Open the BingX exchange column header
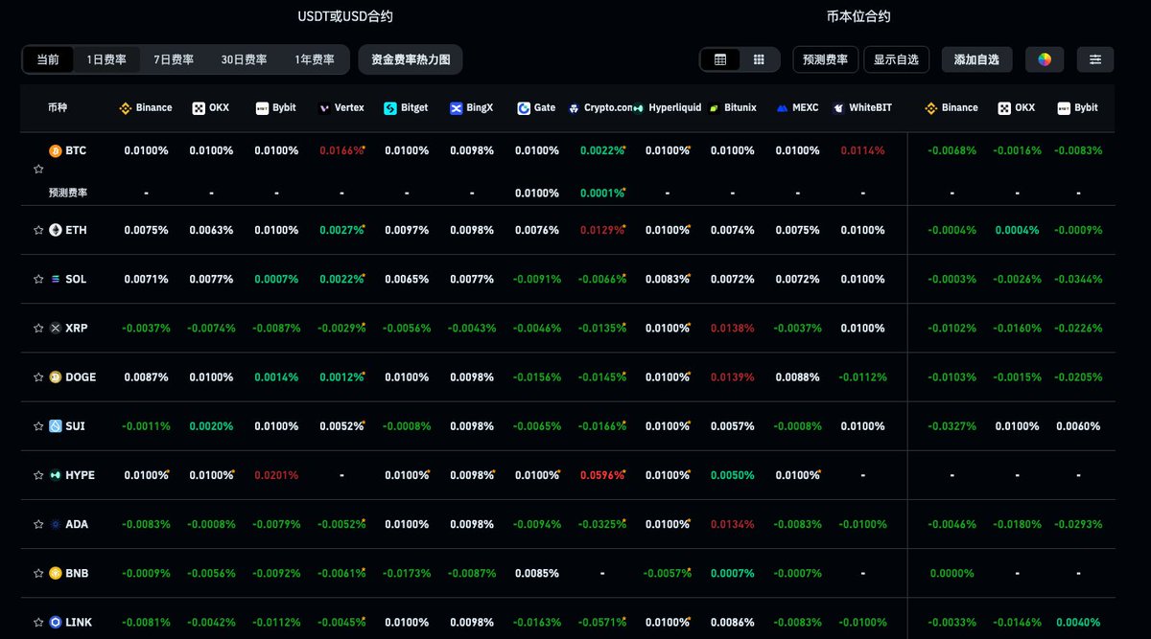The width and height of the screenshot is (1151, 639). (472, 108)
